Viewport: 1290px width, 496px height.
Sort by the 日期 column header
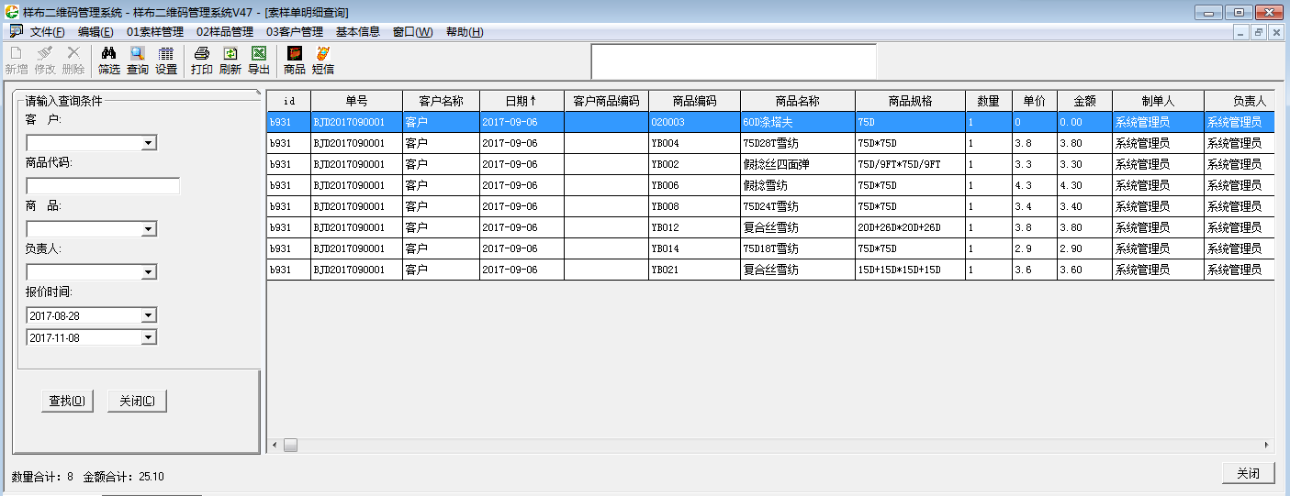(522, 101)
